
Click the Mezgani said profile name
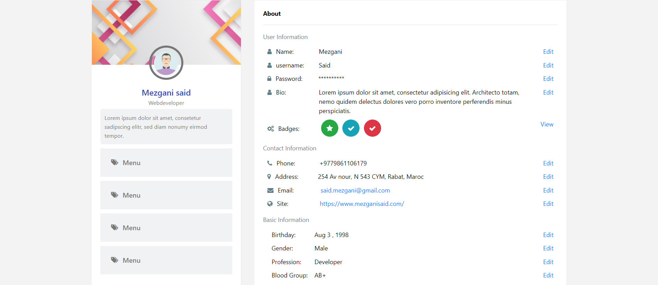click(166, 92)
